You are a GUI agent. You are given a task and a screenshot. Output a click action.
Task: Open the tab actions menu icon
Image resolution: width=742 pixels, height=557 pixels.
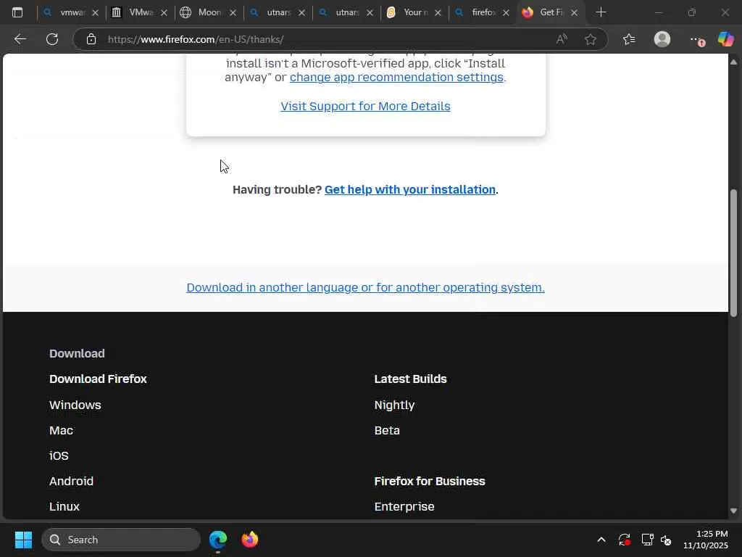coord(17,12)
